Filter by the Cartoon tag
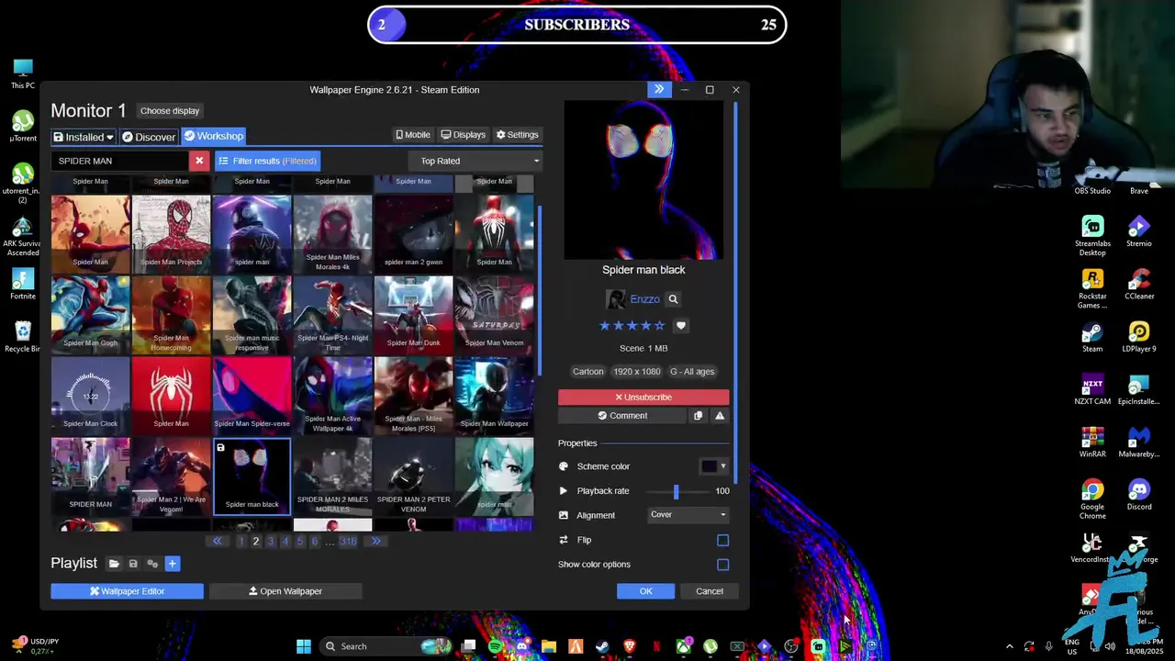Screen dimensions: 1175x661 (588, 372)
